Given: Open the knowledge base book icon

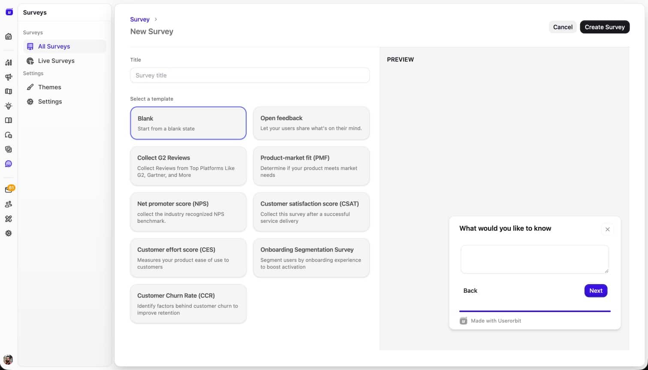Looking at the screenshot, I should coord(9,120).
